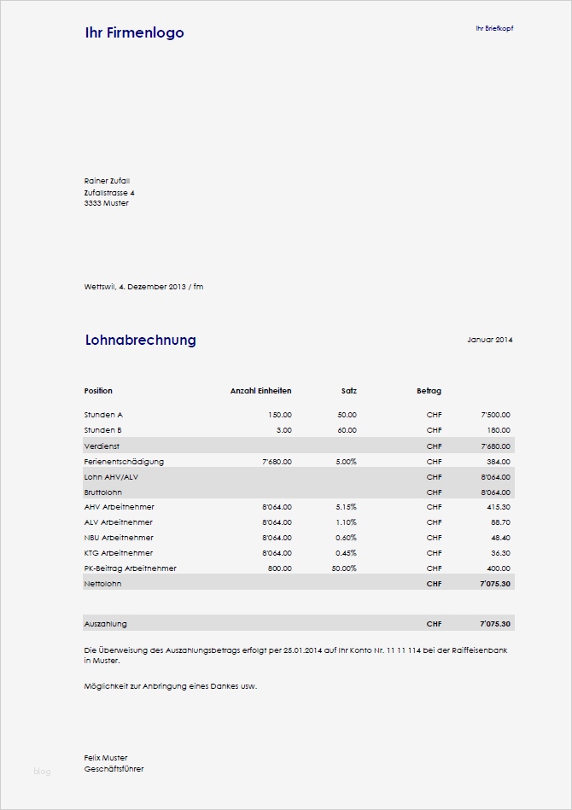Screen dimensions: 572x810
Task: Select the Position column header
Action: [x=98, y=391]
